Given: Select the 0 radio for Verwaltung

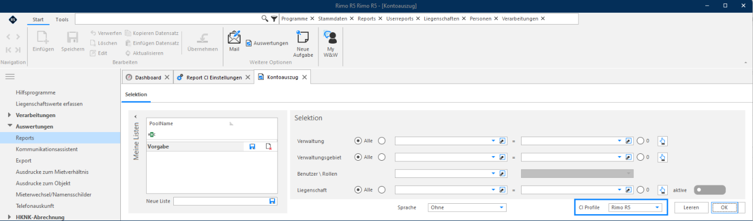Looking at the screenshot, I should click(641, 141).
